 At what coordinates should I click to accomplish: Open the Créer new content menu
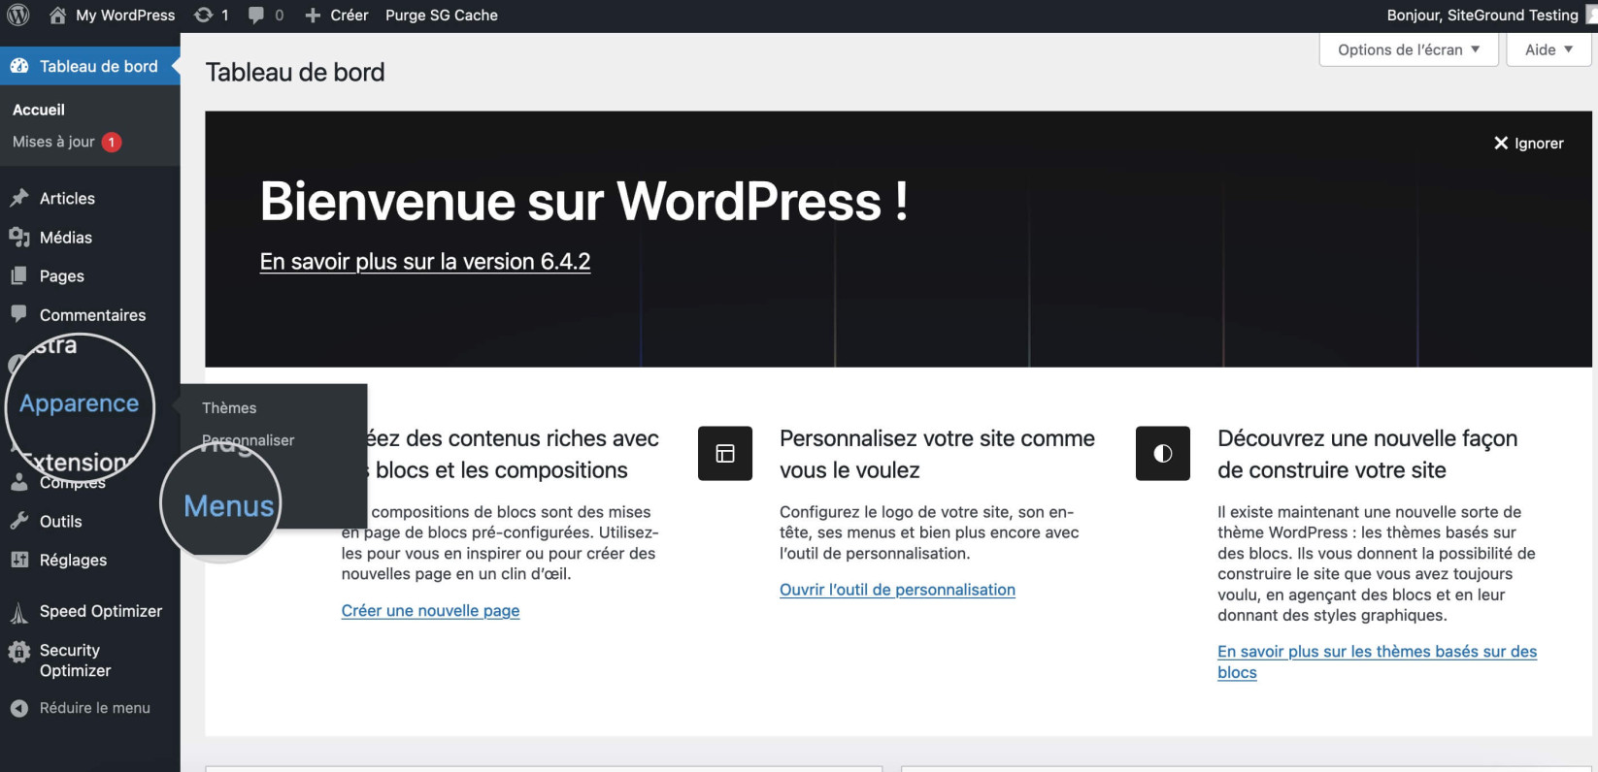(x=336, y=16)
